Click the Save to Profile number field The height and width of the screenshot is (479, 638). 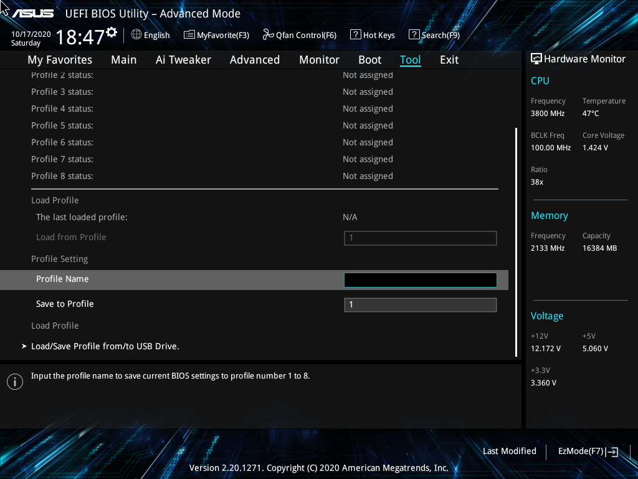click(x=421, y=304)
